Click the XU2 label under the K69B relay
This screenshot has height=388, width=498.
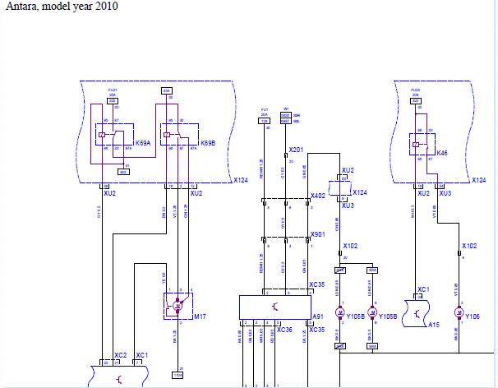(196, 193)
